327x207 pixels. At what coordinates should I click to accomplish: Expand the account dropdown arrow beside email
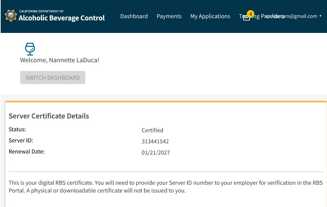(x=321, y=16)
